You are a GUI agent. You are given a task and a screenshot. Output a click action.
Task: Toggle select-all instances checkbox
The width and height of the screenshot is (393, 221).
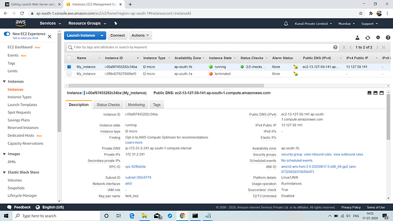coord(69,58)
